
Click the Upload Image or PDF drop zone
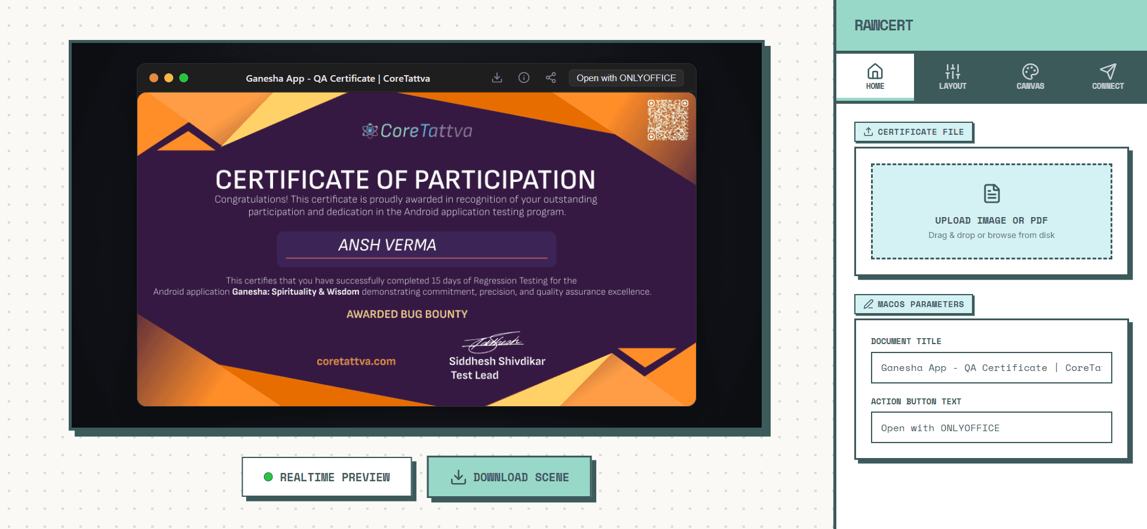[992, 211]
